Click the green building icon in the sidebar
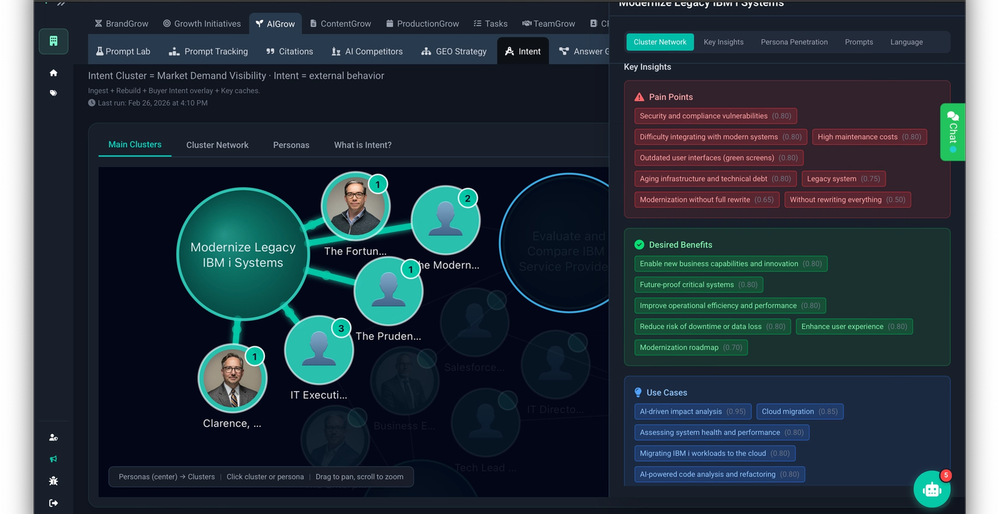The width and height of the screenshot is (1000, 514). 54,41
